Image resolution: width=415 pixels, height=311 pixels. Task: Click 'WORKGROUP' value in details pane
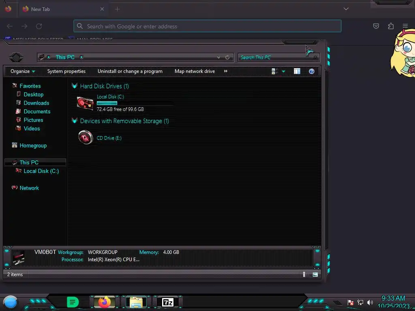tap(103, 252)
